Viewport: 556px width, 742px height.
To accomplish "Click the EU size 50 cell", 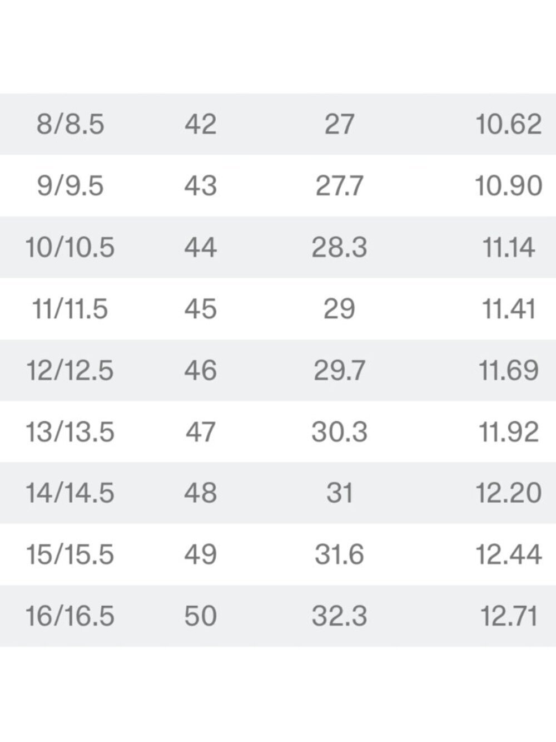I will 201,616.
